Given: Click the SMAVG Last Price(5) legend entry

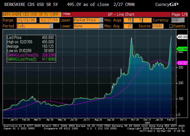Looking at the screenshot, I should (31, 59).
